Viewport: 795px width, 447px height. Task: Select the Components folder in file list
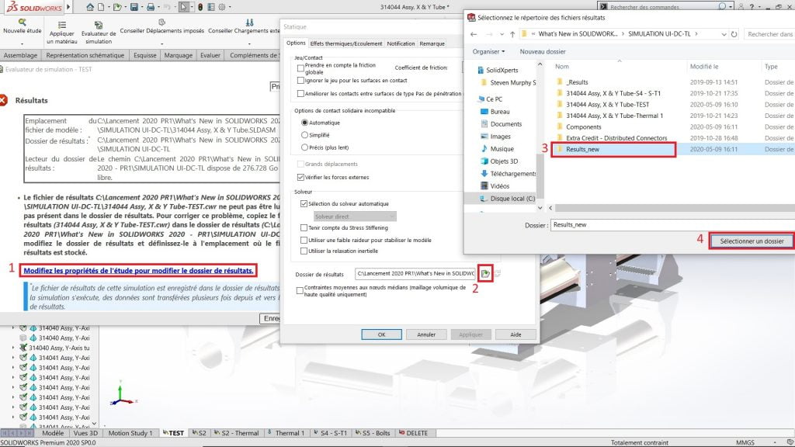coord(584,127)
